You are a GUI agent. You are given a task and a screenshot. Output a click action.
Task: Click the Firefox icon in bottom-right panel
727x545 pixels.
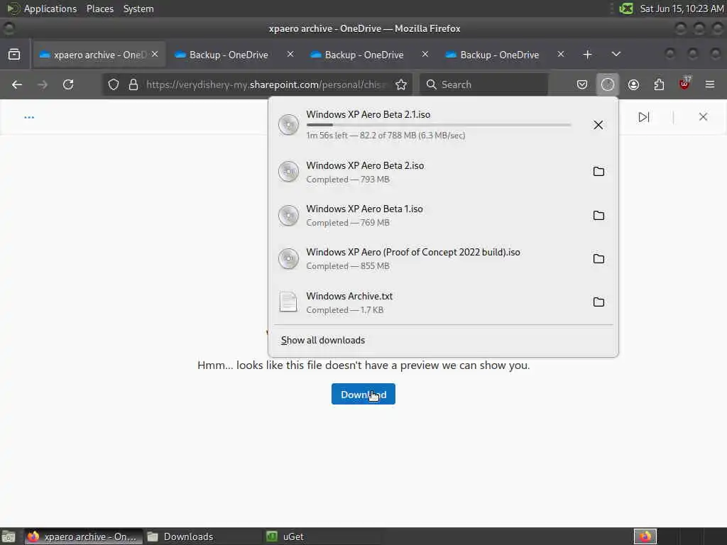[645, 536]
